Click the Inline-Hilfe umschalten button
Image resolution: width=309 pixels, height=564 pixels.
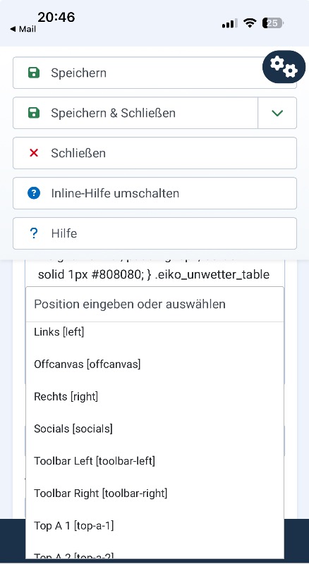click(x=155, y=193)
